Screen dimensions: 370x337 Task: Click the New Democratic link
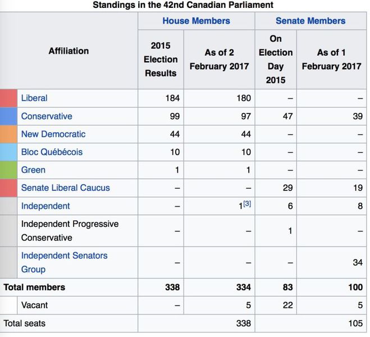point(53,134)
